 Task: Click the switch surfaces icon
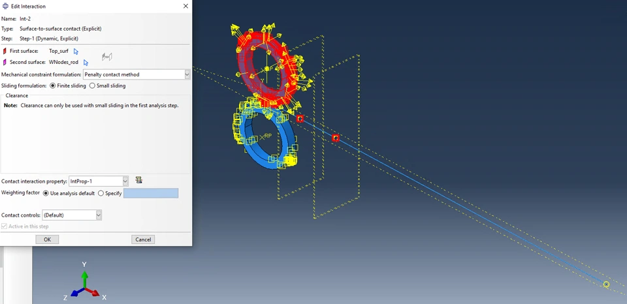(x=106, y=57)
